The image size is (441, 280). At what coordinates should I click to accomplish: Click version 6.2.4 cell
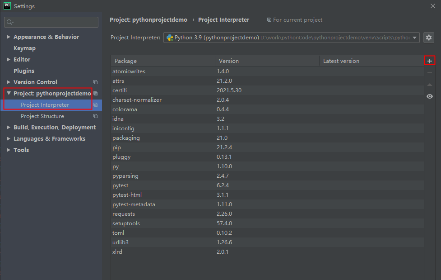pyautogui.click(x=223, y=185)
